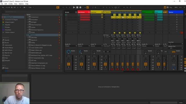Open the global quantization 1 Bar dropdown
The height and width of the screenshot is (104, 186).
(31, 8)
